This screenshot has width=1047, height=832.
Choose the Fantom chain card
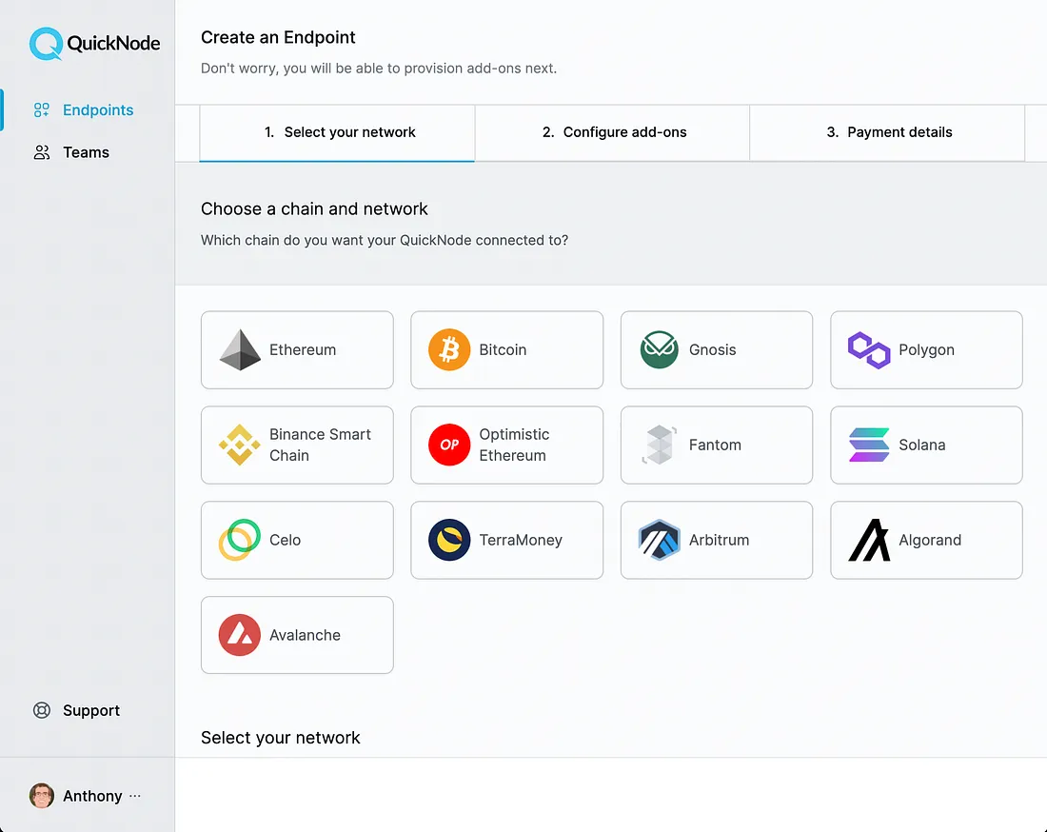(716, 445)
